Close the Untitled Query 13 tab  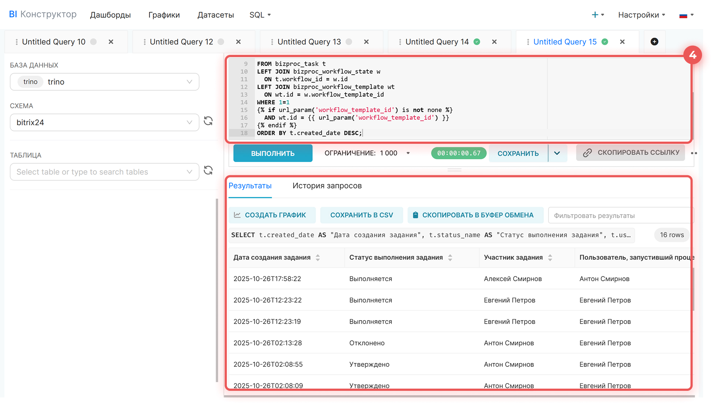pos(366,42)
